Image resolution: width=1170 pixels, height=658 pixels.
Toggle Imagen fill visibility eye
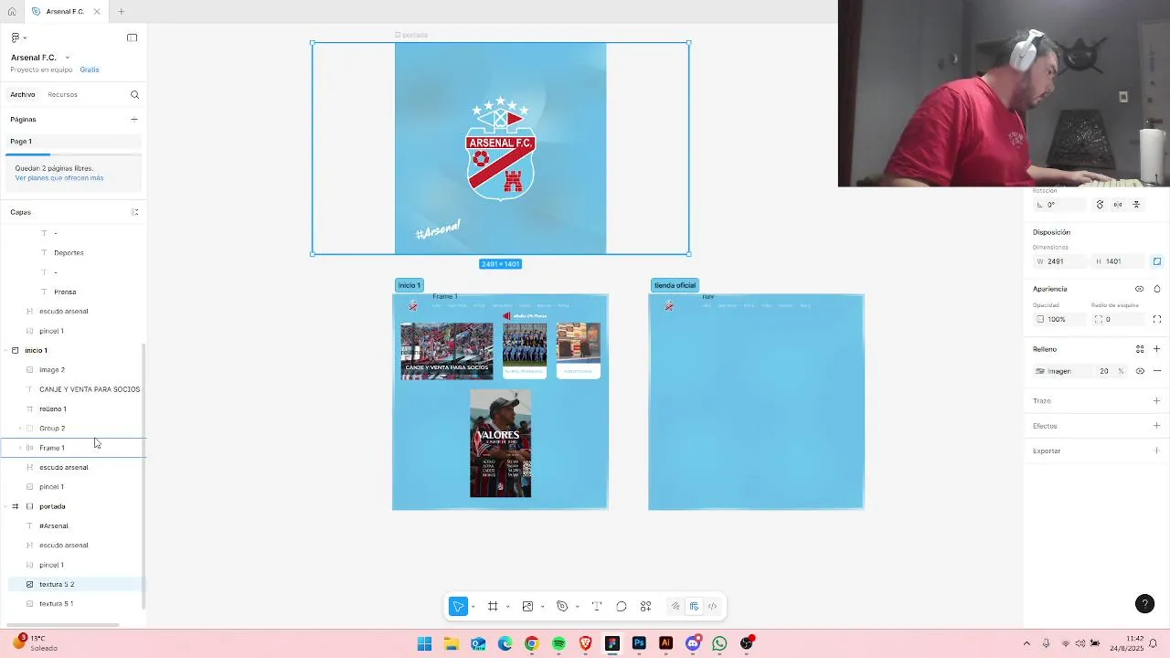[x=1140, y=371]
